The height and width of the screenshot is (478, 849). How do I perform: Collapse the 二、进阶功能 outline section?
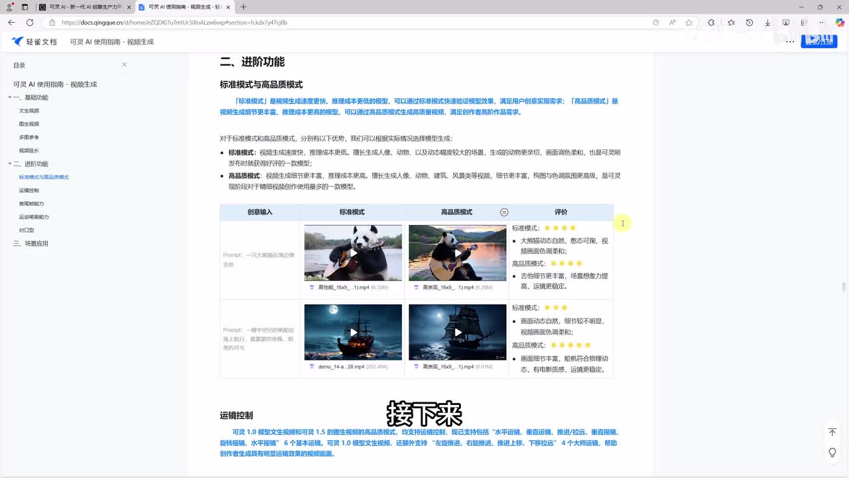tap(10, 164)
